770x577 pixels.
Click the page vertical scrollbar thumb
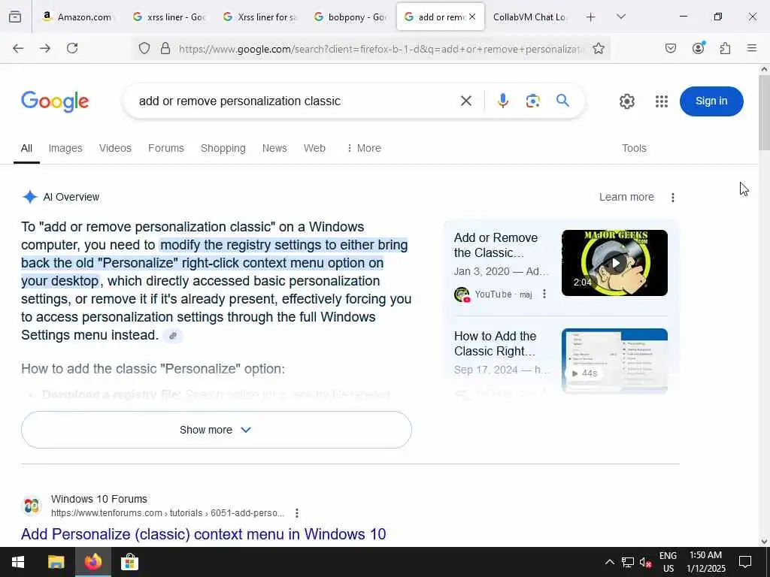764,113
